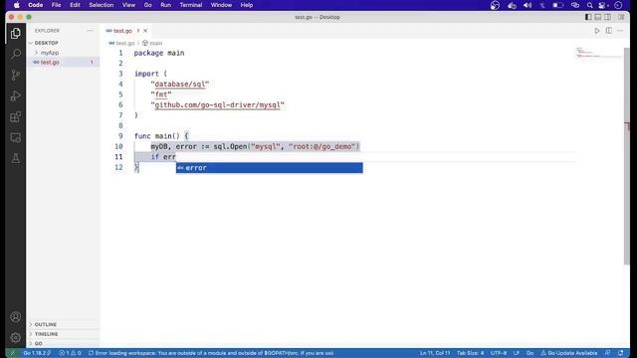The image size is (637, 358).
Task: Select Go language mode in status bar
Action: coord(530,353)
